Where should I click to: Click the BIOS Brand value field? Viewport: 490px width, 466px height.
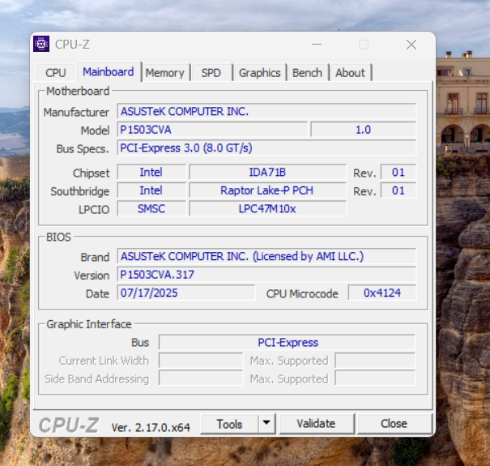click(266, 256)
